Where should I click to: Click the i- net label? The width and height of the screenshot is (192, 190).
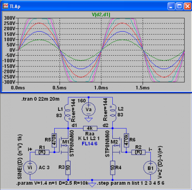(150, 149)
